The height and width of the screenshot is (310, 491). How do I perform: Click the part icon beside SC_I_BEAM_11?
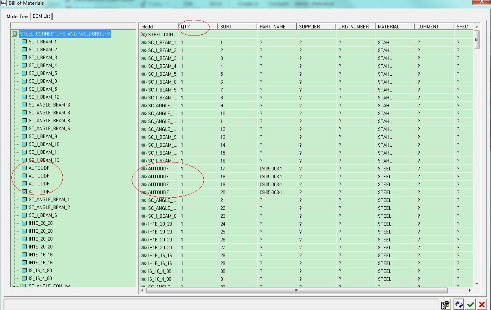pyautogui.click(x=24, y=152)
